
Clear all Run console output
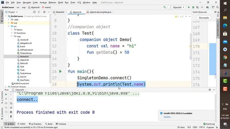click(11, 116)
